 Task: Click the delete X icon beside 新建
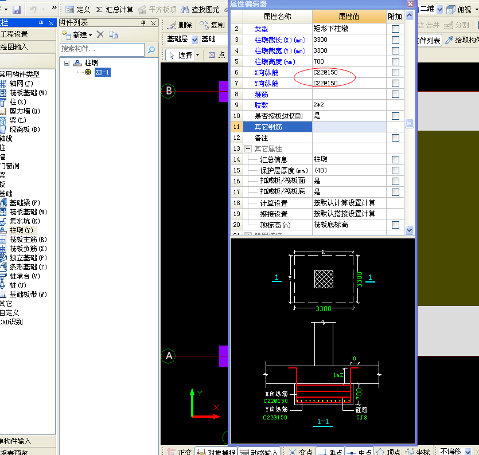[100, 34]
